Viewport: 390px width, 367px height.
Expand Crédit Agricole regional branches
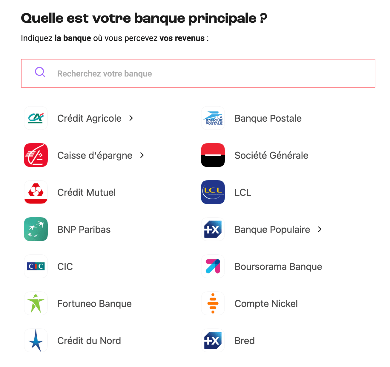131,118
